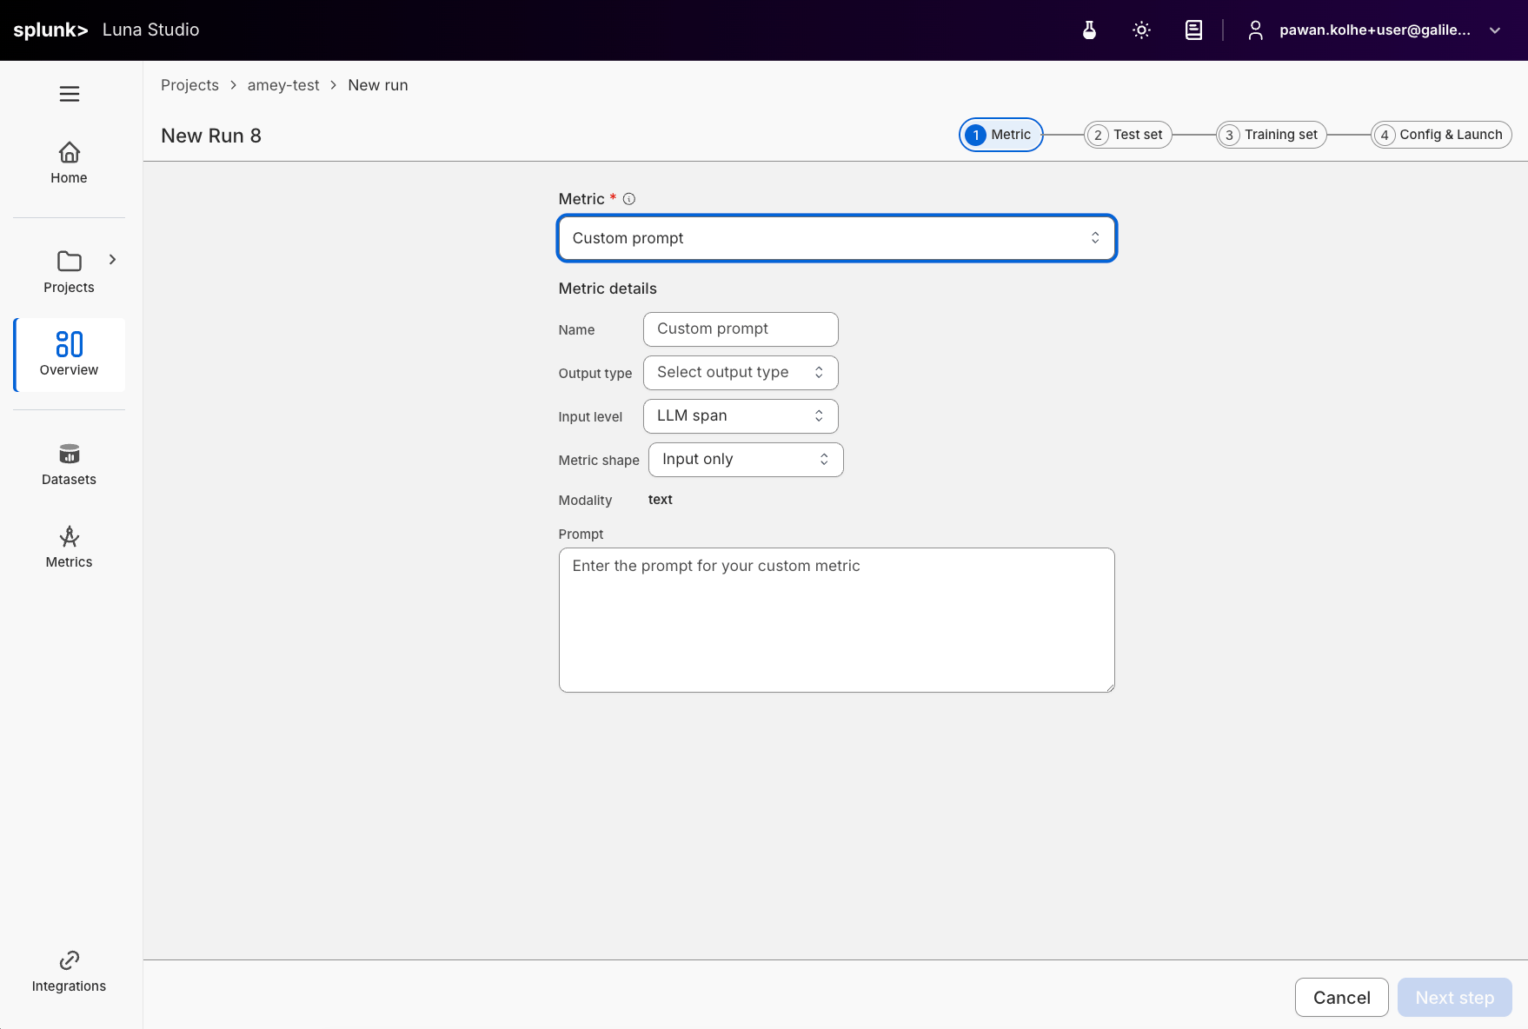Click amey-test breadcrumb link
The image size is (1528, 1029).
[x=283, y=85]
